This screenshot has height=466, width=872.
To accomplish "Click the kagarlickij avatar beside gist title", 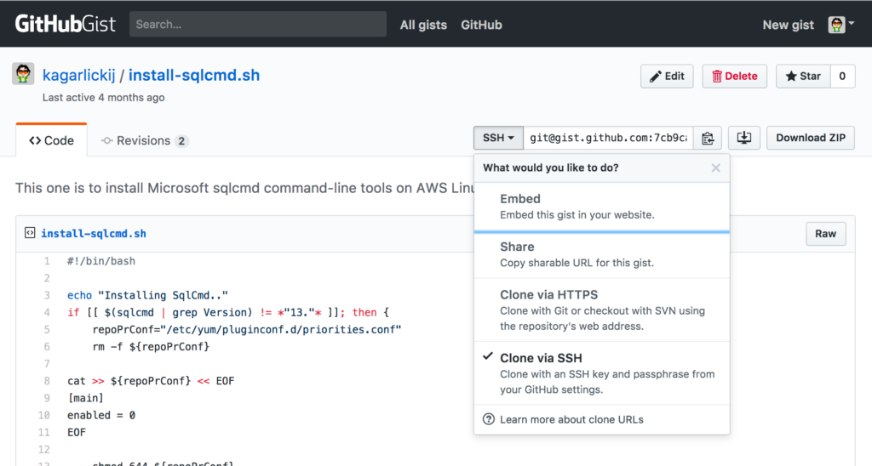I will tap(23, 75).
